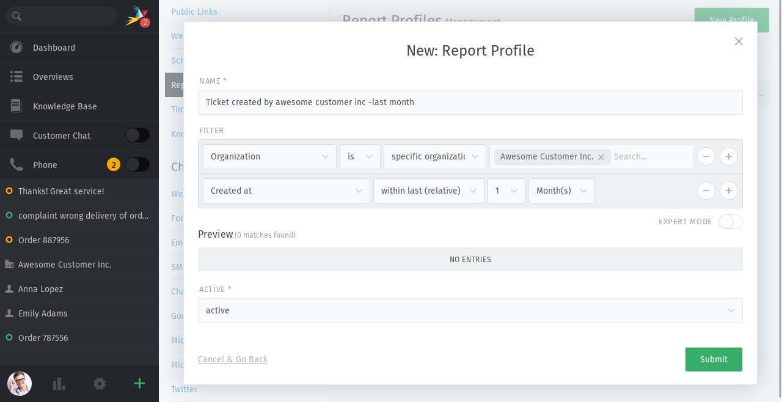This screenshot has width=782, height=402.
Task: Click the Phone counter badge 2
Action: tap(114, 164)
